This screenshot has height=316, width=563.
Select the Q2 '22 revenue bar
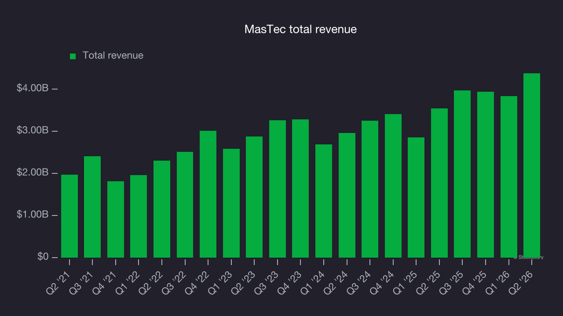[162, 209]
